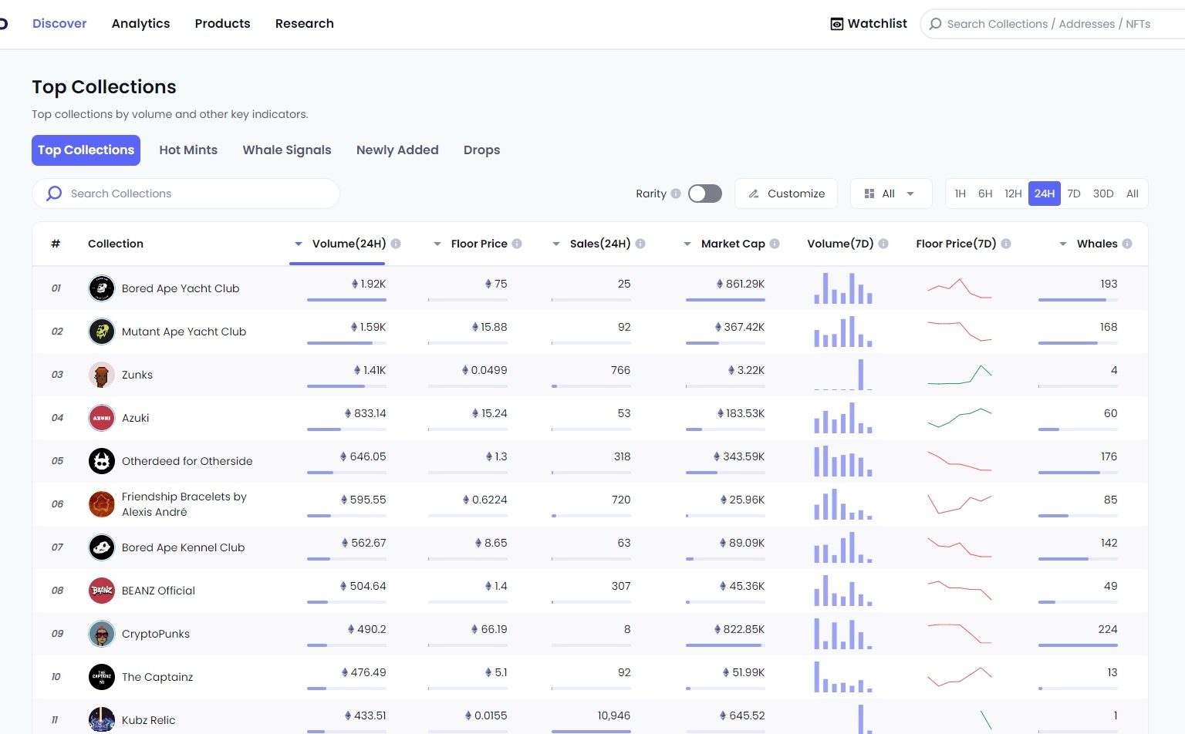Select the All time range option
Viewport: 1185px width, 734px height.
1133,194
